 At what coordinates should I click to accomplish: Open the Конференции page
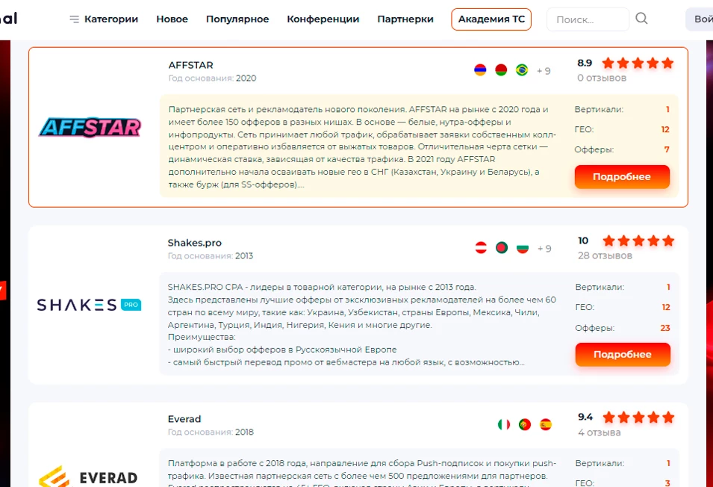[323, 19]
